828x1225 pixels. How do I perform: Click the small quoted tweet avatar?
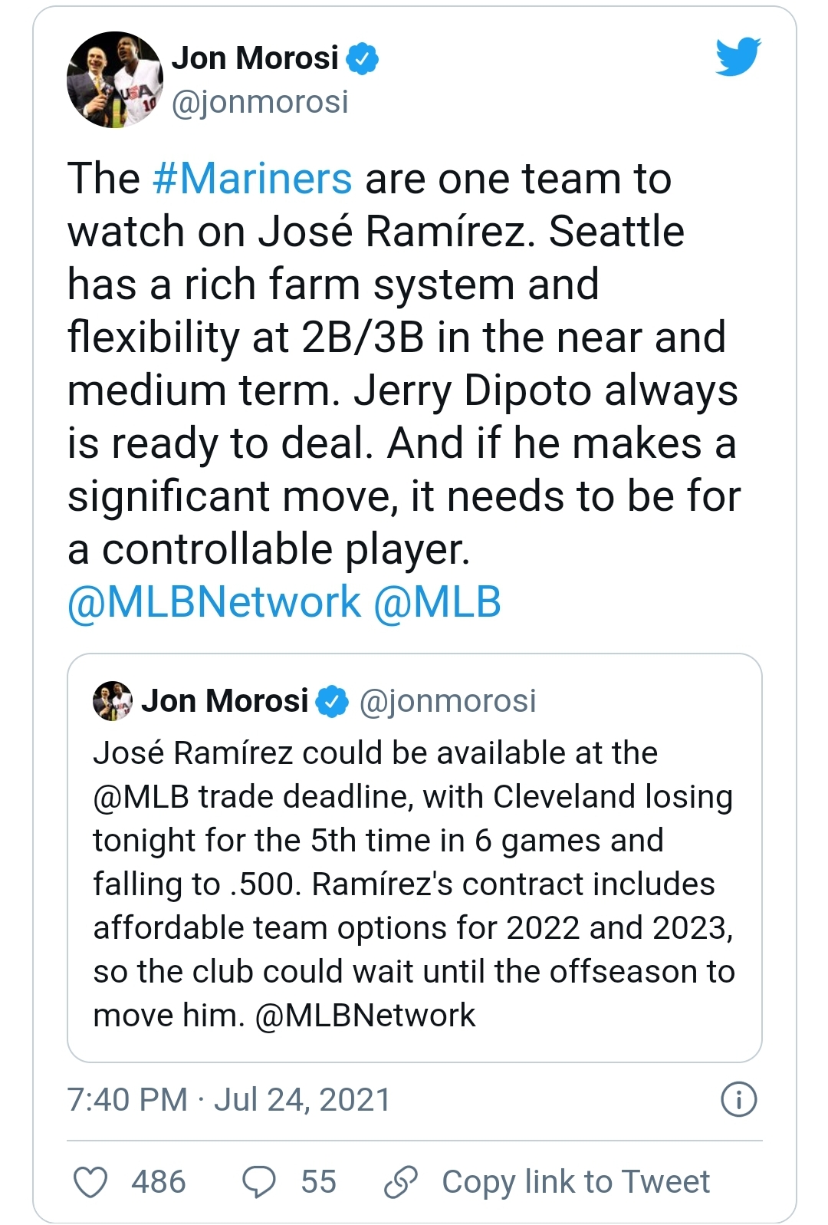(x=112, y=701)
